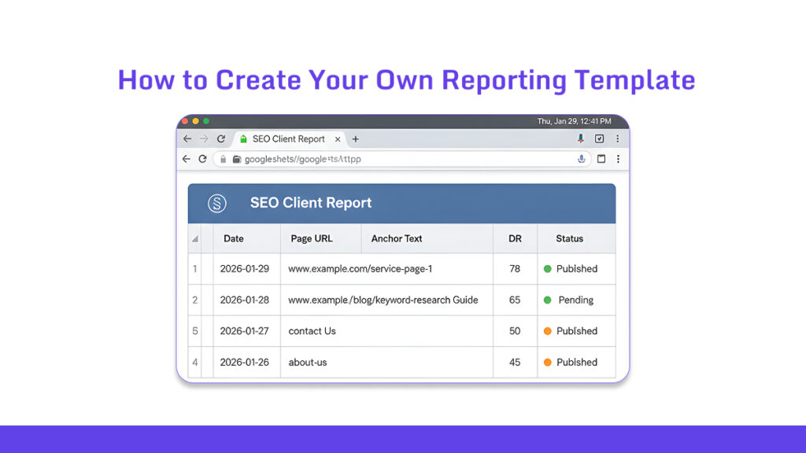
Task: Open Chrome's three-dot overflow menu
Action: click(618, 138)
